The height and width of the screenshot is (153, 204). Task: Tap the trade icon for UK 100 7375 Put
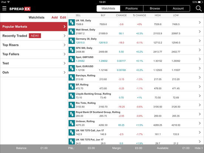click(x=72, y=141)
